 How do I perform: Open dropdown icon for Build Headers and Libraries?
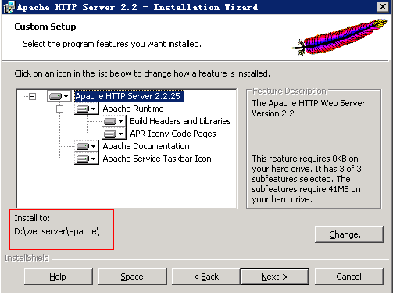click(x=113, y=121)
